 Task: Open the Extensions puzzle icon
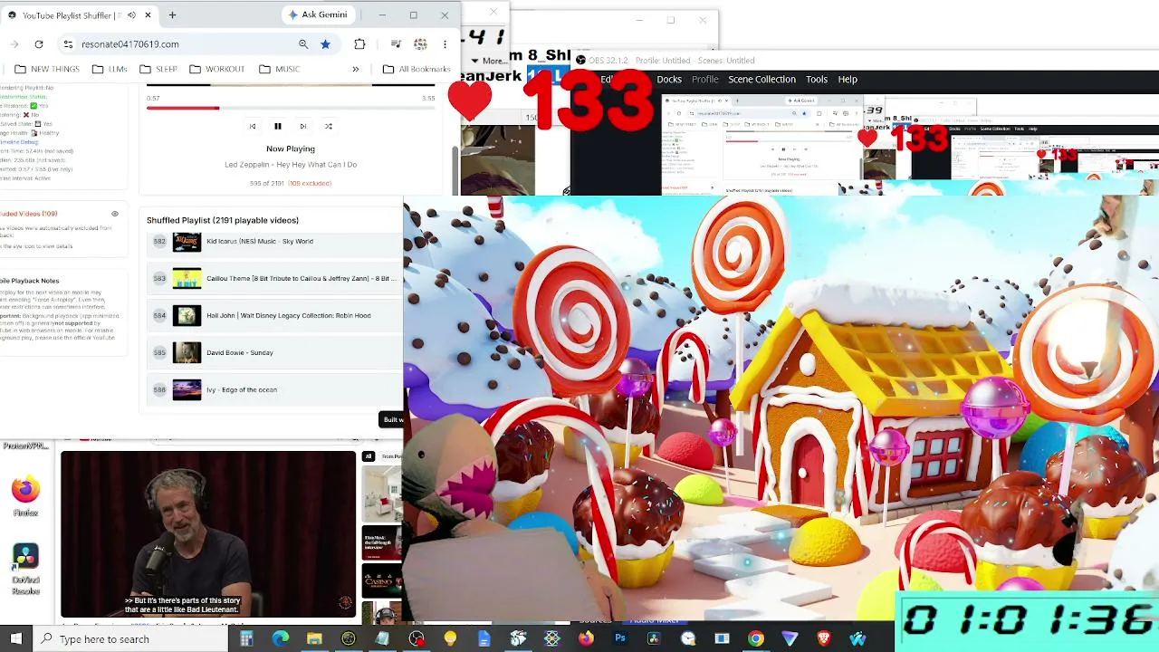tap(359, 43)
